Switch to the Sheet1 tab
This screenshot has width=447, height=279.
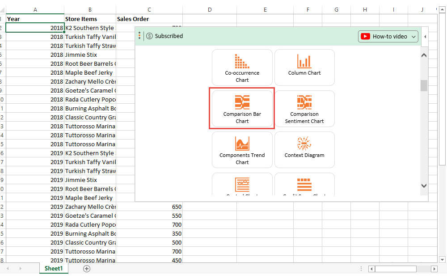[54, 268]
